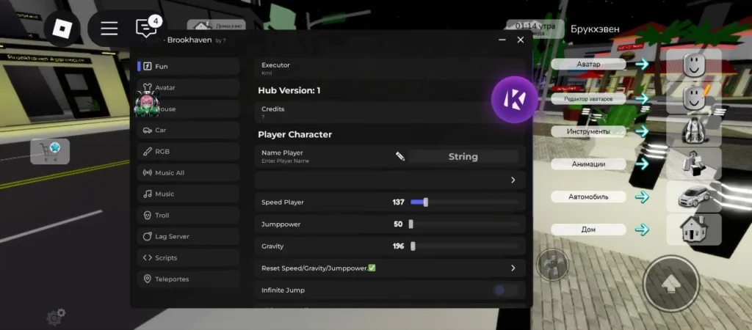Click the Анимации button
This screenshot has height=330, width=752.
588,164
